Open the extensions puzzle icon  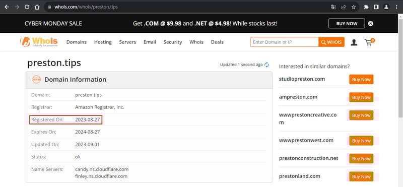click(366, 7)
